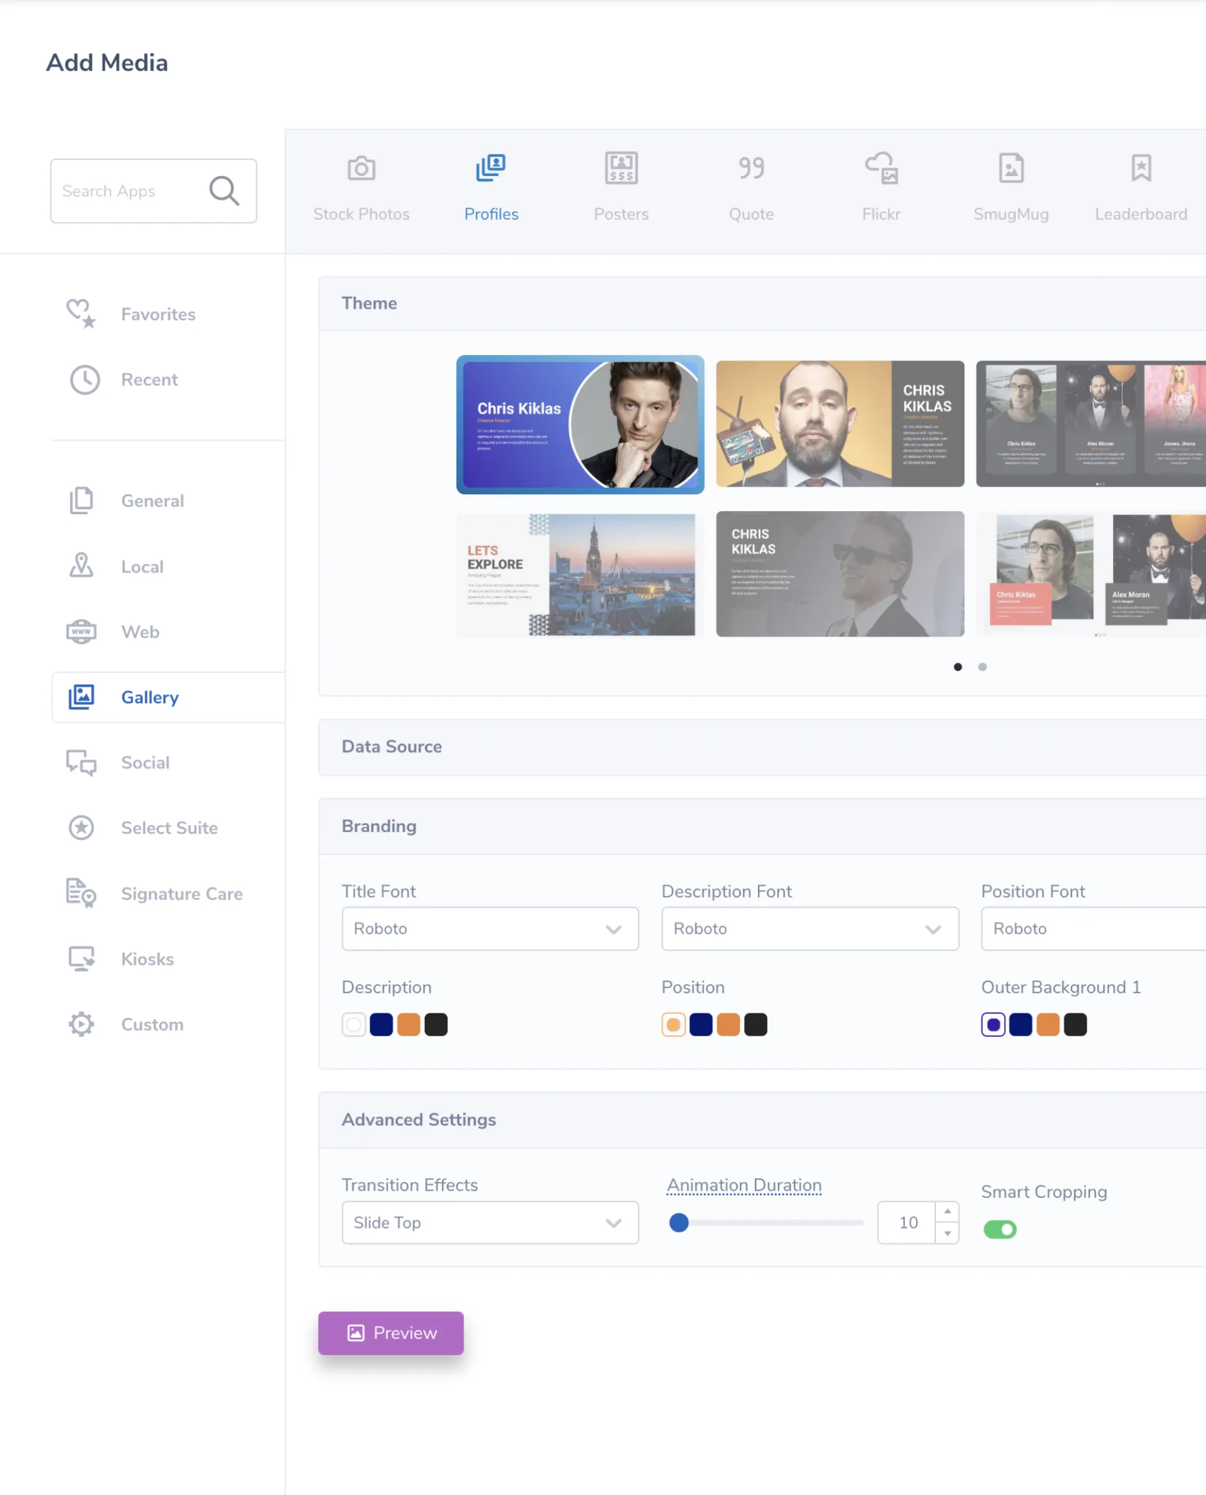
Task: Open the Stock Photos camera icon
Action: pos(361,168)
